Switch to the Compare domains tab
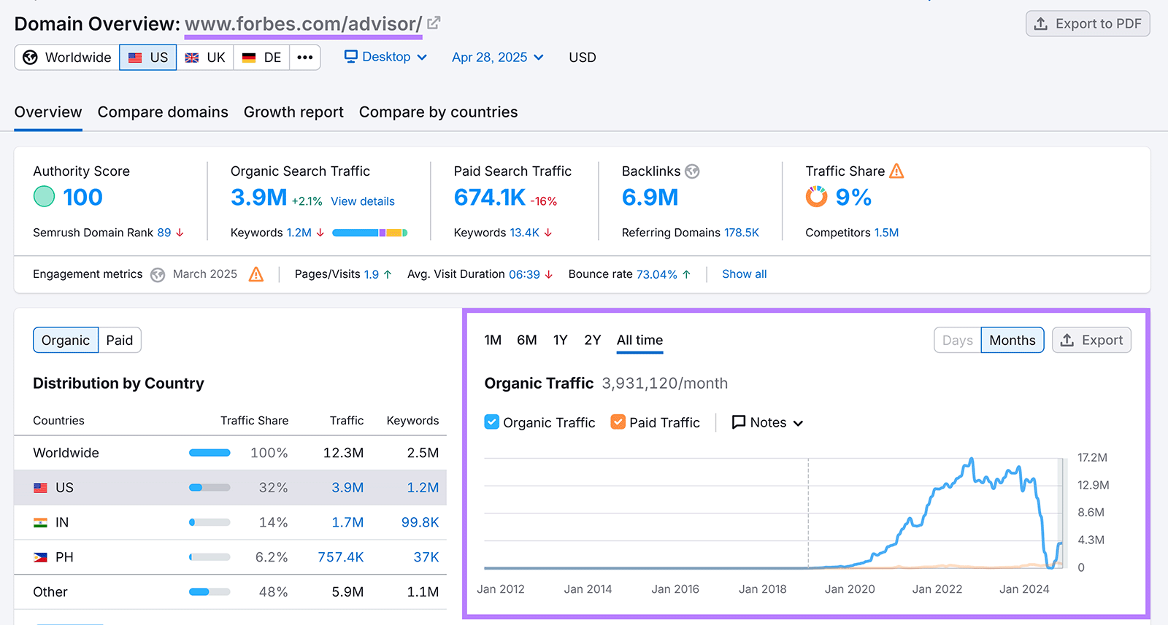Viewport: 1168px width, 625px height. pyautogui.click(x=163, y=112)
